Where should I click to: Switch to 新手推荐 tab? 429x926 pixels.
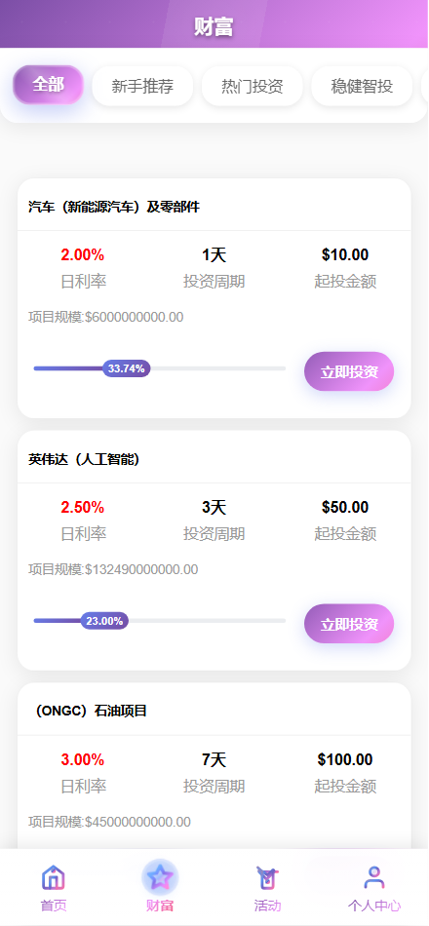[x=142, y=86]
